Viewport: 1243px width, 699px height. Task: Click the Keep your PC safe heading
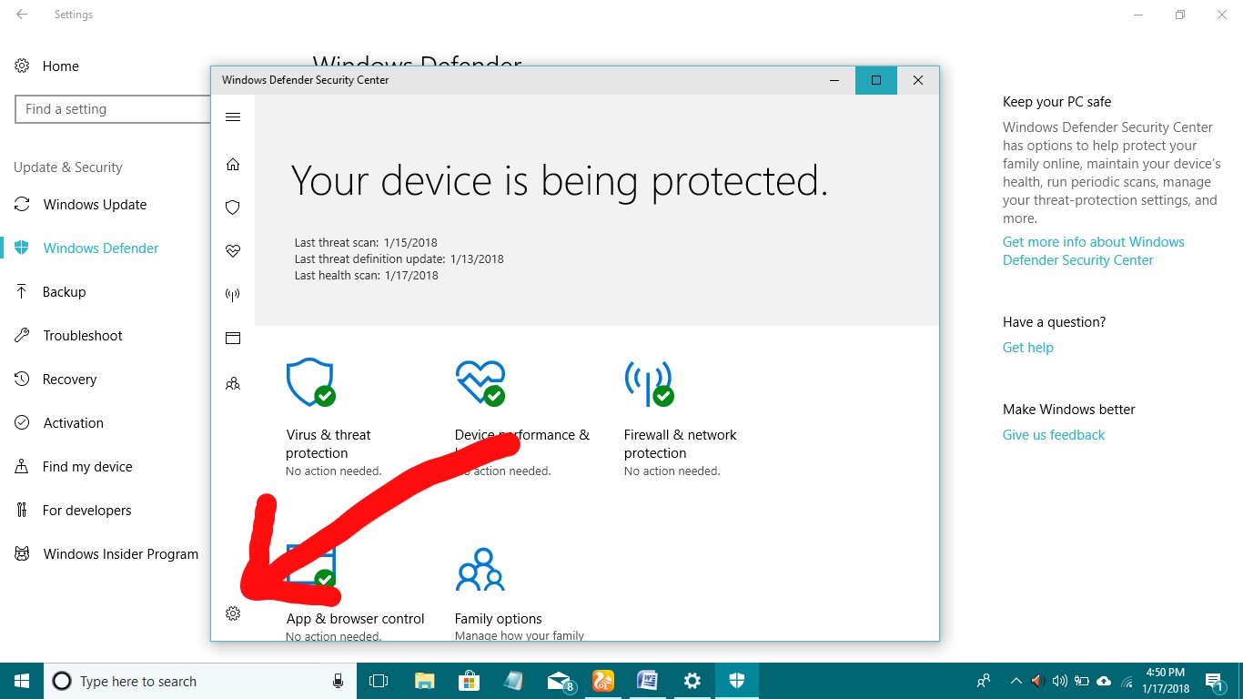1056,102
